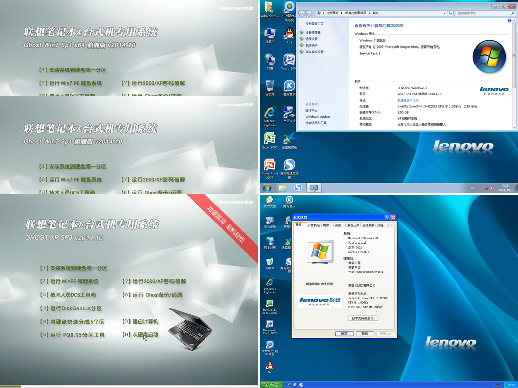Click the 系统保护 sidebar link
This screenshot has height=388, width=518.
coord(311,45)
